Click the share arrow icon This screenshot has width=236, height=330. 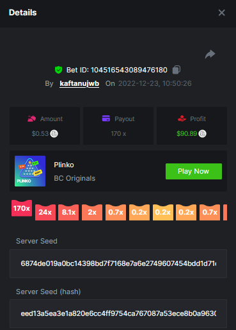coord(210,54)
